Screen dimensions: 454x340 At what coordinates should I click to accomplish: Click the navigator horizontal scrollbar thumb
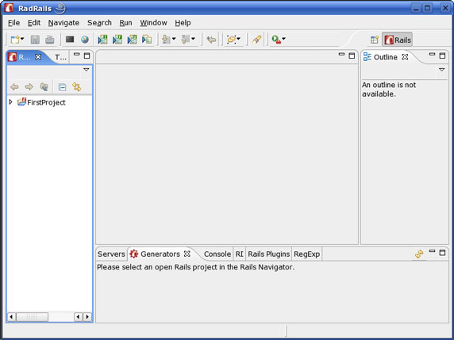point(32,317)
